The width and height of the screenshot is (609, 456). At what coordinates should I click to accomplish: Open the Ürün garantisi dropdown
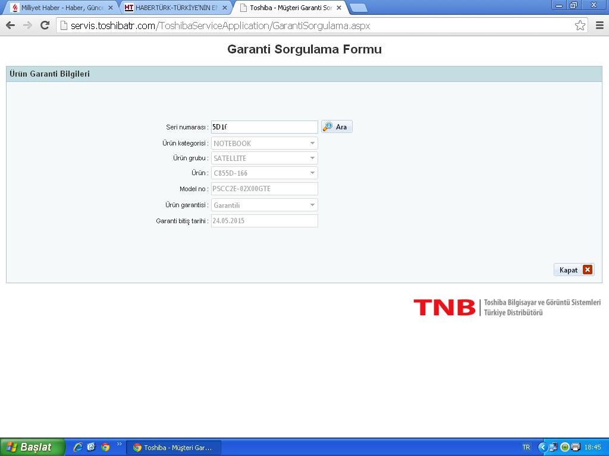[x=265, y=205]
